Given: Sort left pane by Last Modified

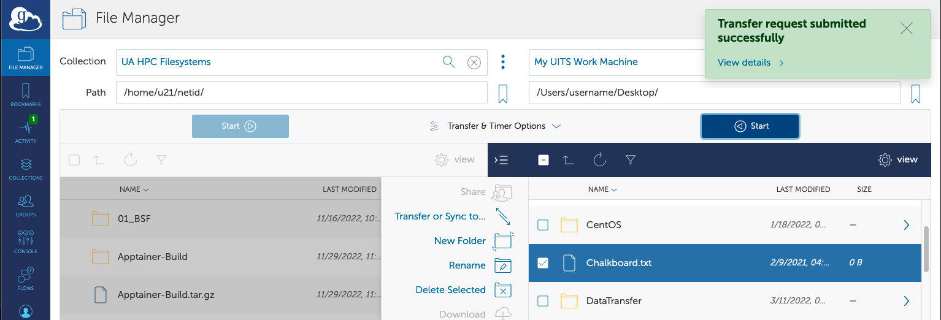Looking at the screenshot, I should tap(350, 189).
